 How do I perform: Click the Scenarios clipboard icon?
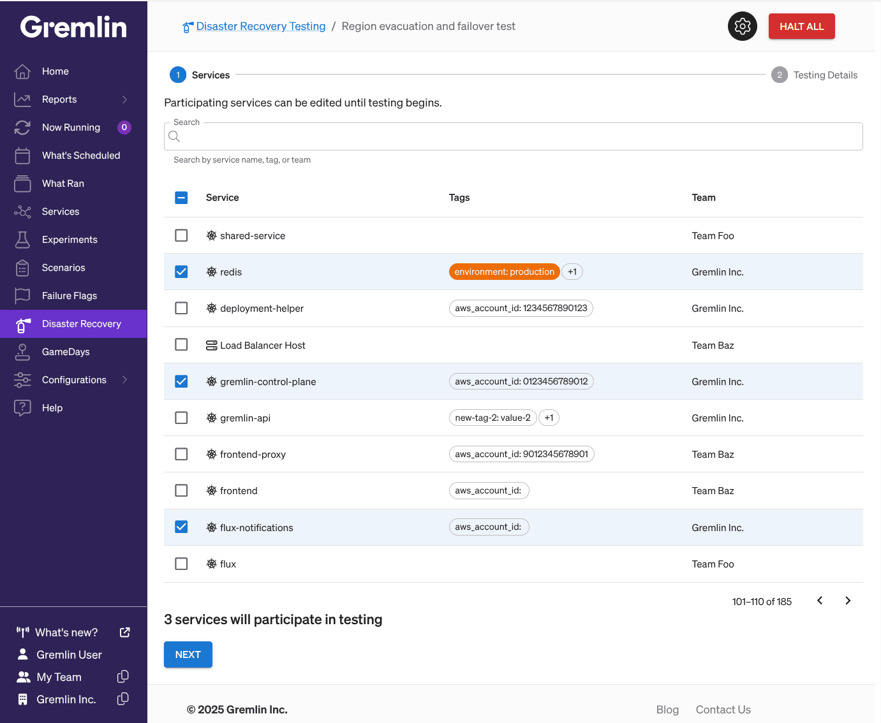point(22,268)
